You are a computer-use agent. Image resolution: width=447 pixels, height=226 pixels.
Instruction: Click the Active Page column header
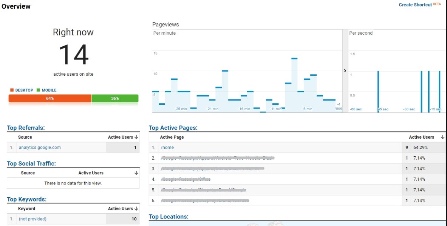(x=172, y=137)
